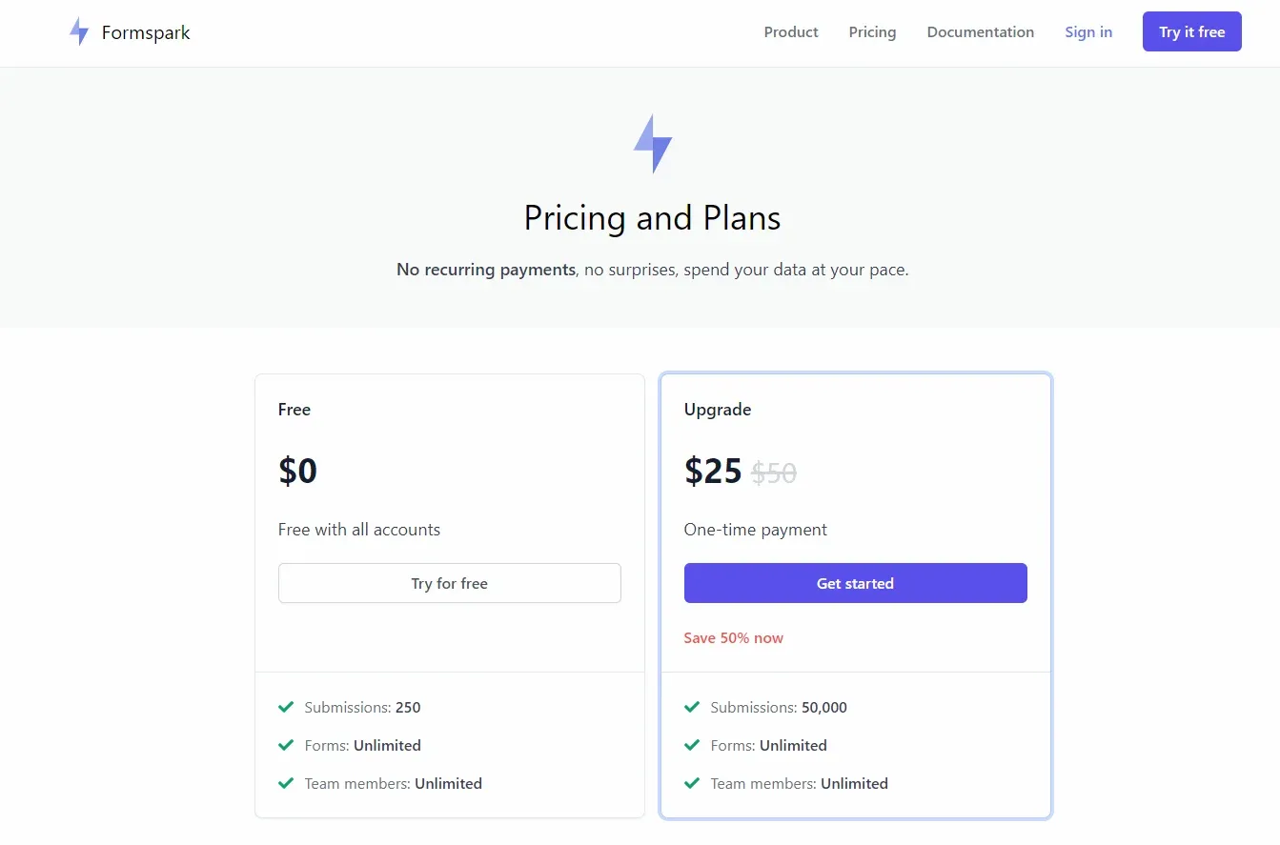
Task: Select Pricing in the navigation
Action: click(x=872, y=31)
